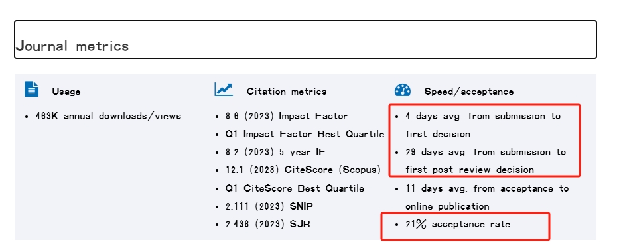
Task: Click the 8.6 (2023) Impact Factor entry
Action: [287, 116]
